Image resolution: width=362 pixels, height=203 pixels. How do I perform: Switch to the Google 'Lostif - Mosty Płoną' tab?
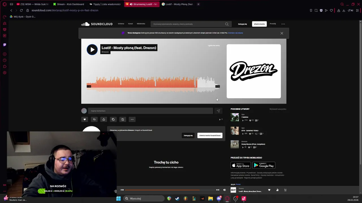178,4
